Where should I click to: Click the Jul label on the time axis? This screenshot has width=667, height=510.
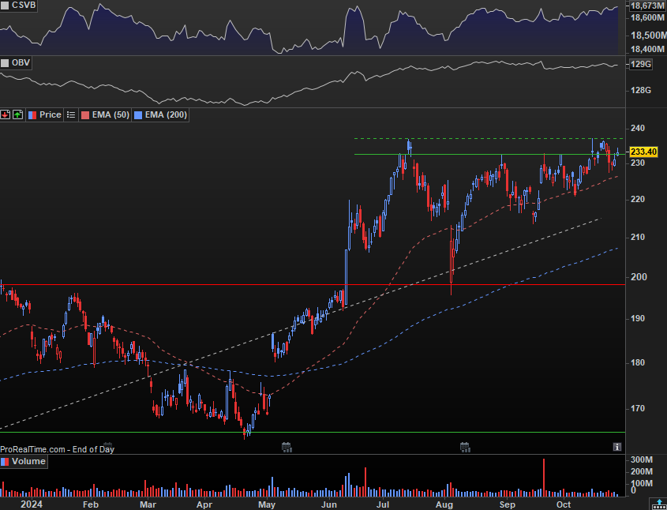click(x=382, y=504)
